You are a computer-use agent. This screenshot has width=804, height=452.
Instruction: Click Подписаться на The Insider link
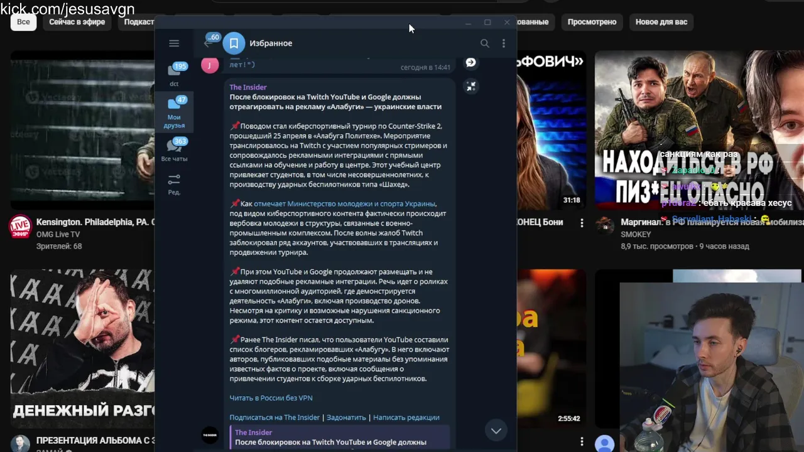274,417
